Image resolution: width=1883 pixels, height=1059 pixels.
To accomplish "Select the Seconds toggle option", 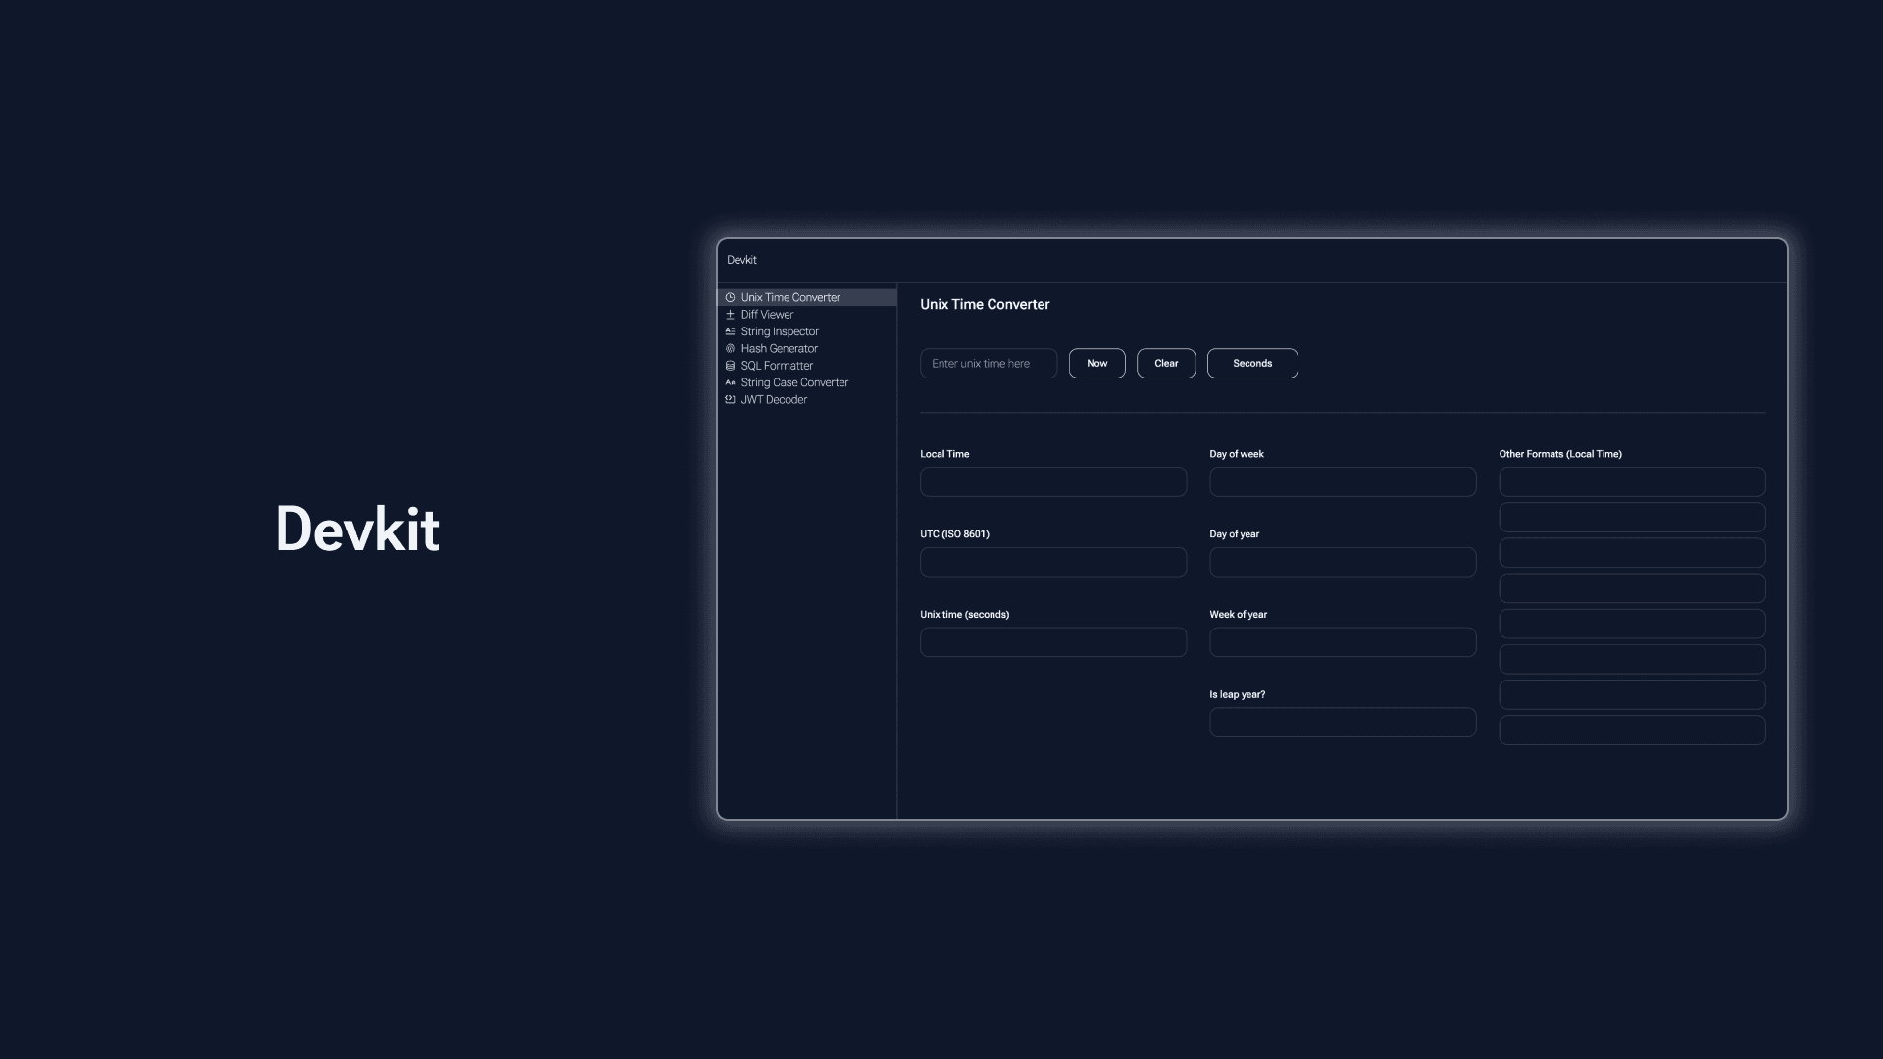I will point(1251,364).
